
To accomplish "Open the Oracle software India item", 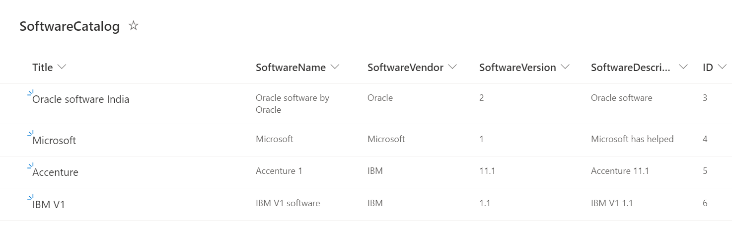I will point(81,99).
